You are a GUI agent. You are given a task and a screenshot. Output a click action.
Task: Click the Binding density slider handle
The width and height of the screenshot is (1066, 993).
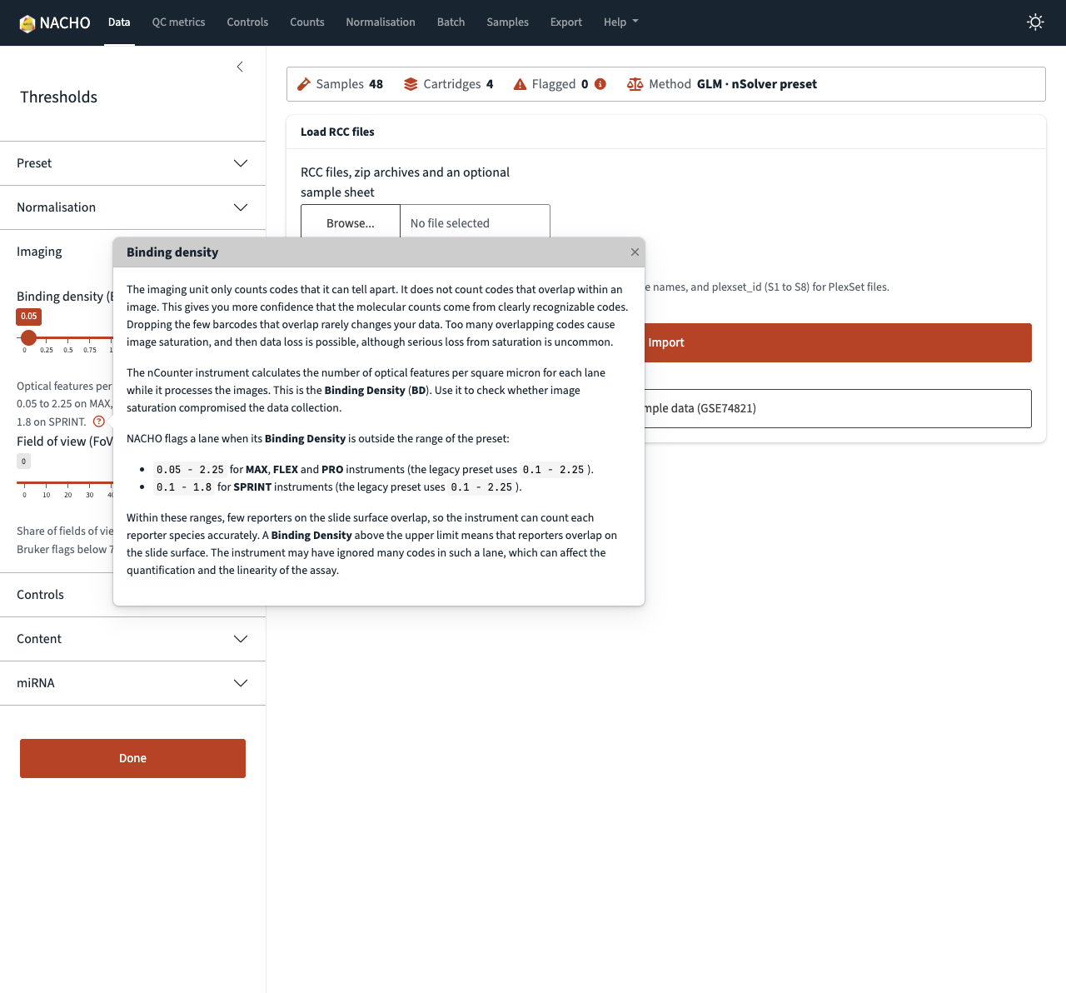coord(28,337)
